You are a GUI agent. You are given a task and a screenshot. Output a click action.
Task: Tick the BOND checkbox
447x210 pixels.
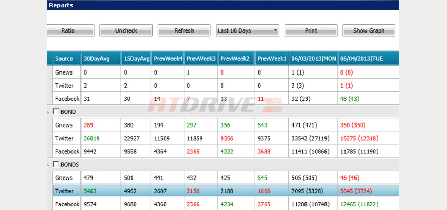coord(56,112)
